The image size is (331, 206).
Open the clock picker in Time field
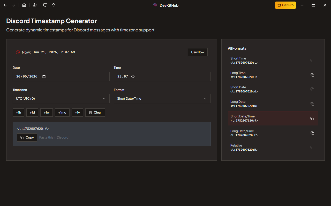[x=133, y=76]
